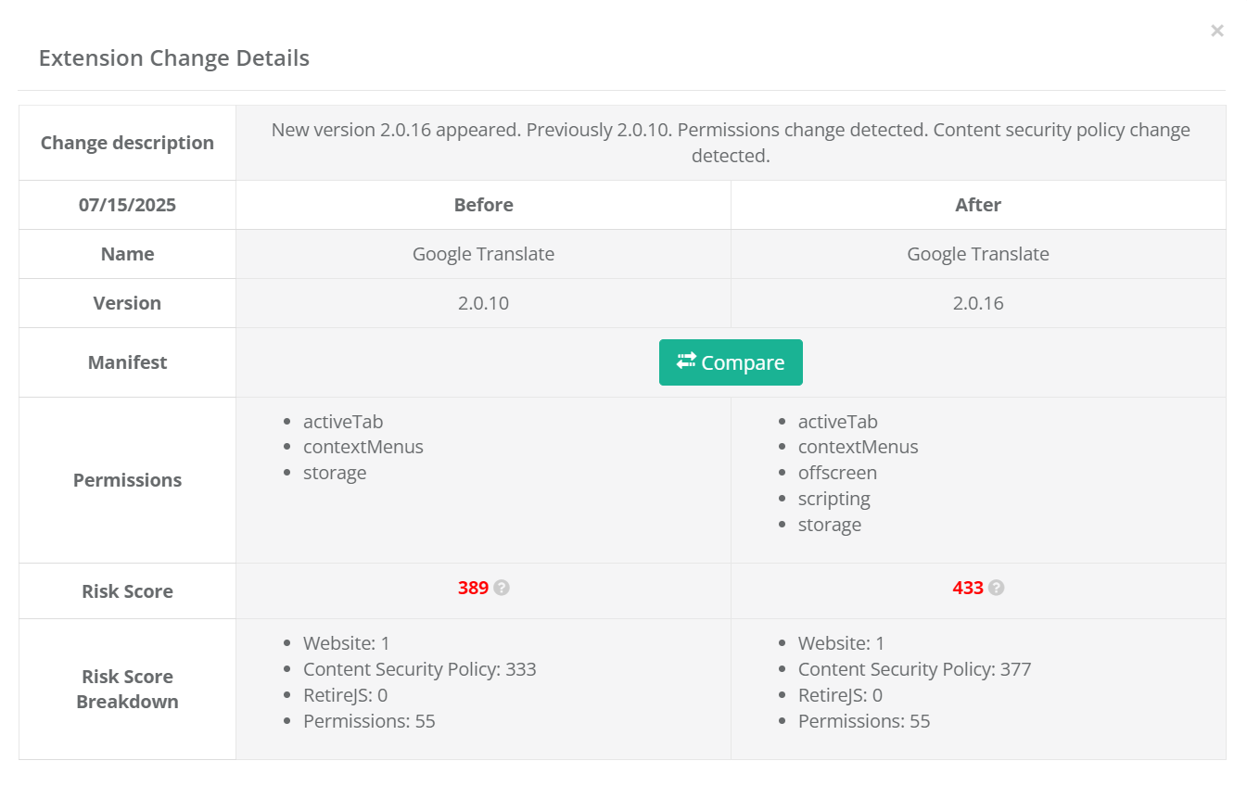The height and width of the screenshot is (799, 1247).
Task: Click the After column header
Action: pos(978,205)
